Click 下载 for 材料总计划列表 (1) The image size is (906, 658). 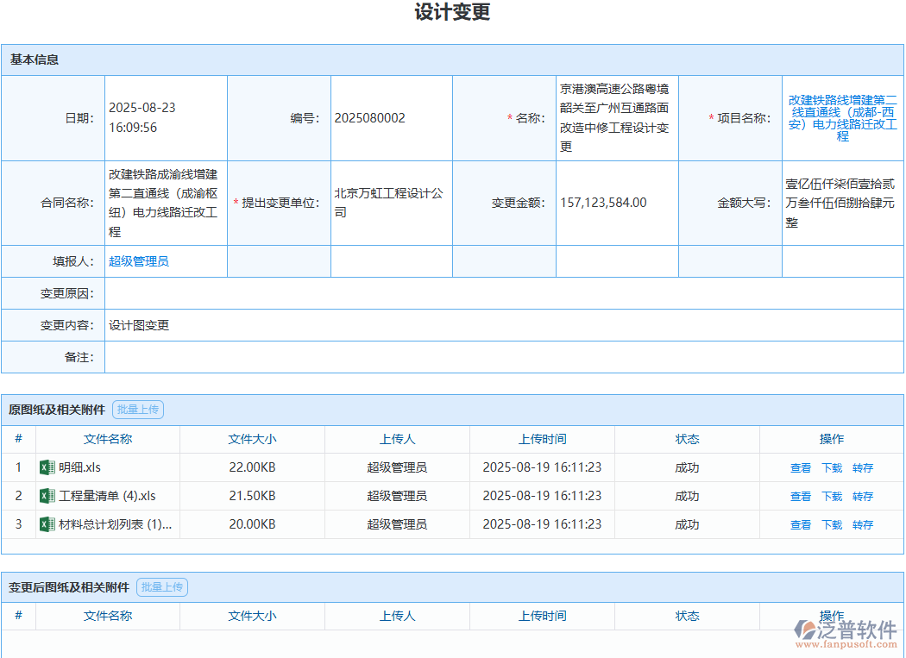click(x=831, y=523)
